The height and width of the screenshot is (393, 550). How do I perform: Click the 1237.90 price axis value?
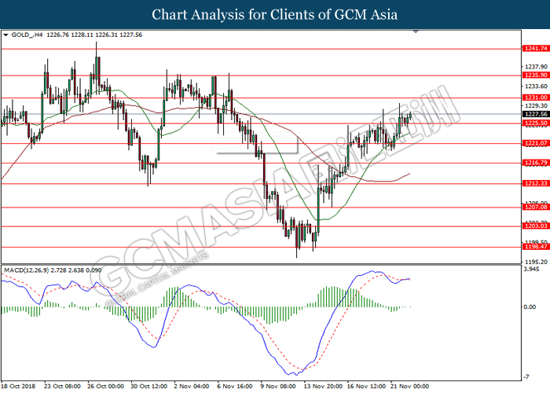(536, 67)
